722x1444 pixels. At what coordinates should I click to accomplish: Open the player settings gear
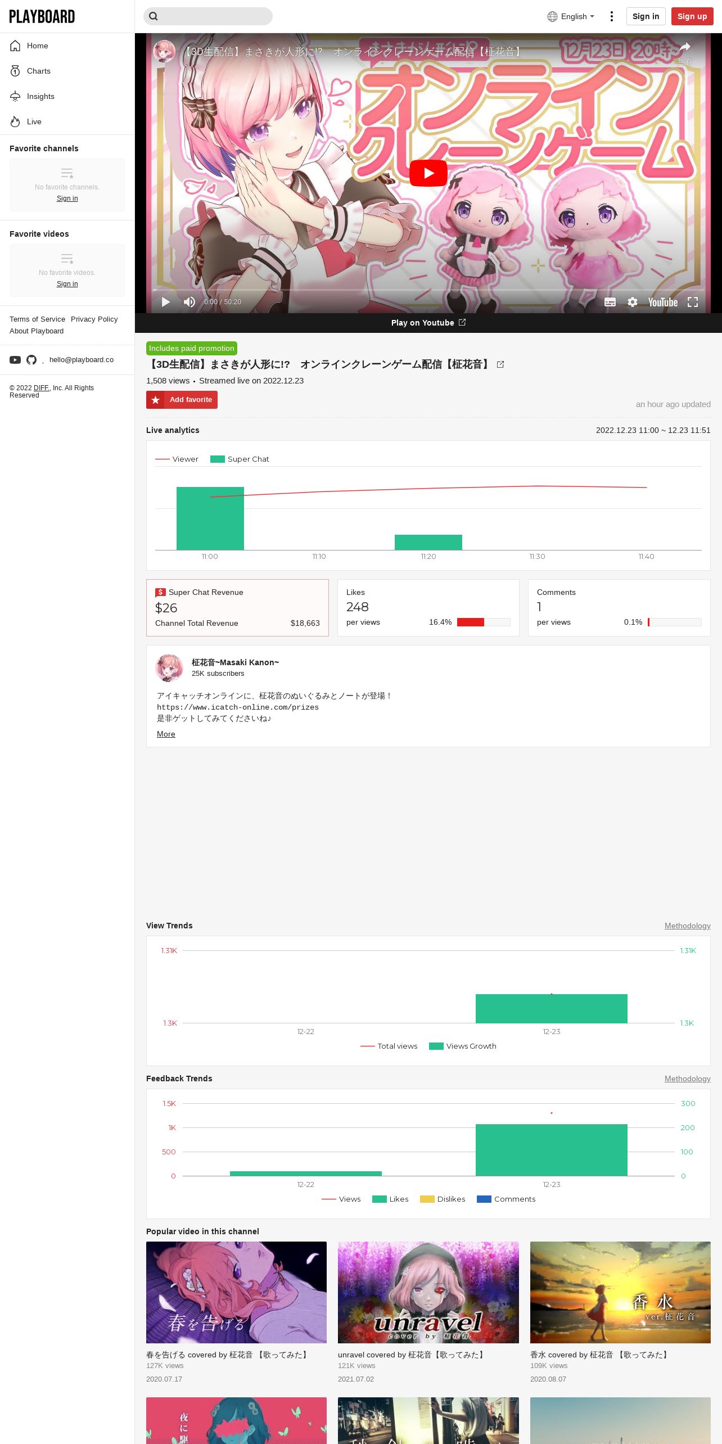[633, 302]
